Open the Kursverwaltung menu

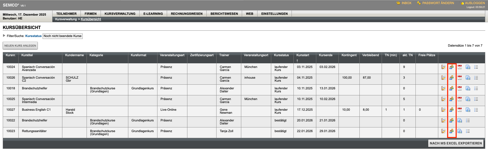[120, 14]
